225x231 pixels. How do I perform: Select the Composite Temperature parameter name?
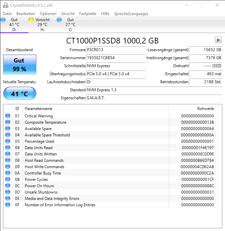[x=45, y=122]
